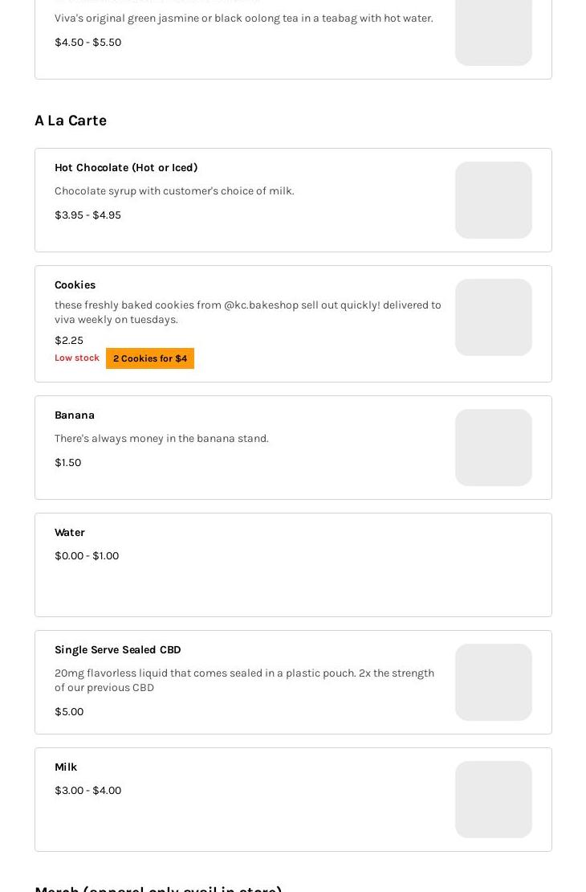This screenshot has height=892, width=586.
Task: Click the "2 Cookies for $4" badge
Action: [150, 358]
